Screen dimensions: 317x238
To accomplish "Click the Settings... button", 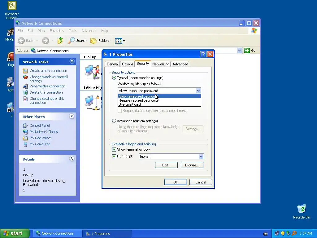I will point(193,129).
